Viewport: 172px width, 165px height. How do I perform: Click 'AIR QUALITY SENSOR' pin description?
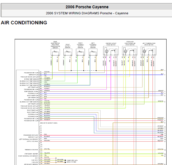point(31,164)
